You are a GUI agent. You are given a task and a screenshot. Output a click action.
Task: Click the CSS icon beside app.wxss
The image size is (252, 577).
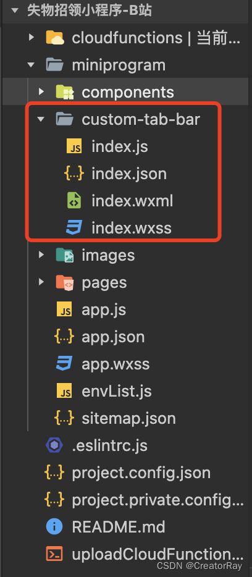click(x=64, y=364)
